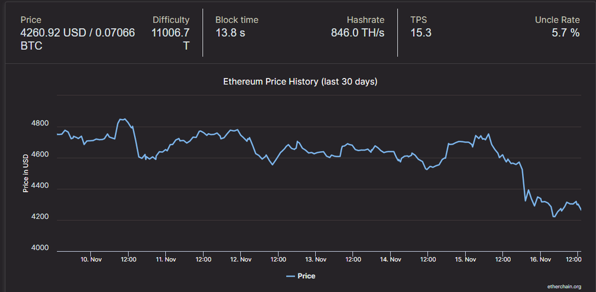Click the 12. Nov x-axis label
This screenshot has width=596, height=292.
click(241, 260)
